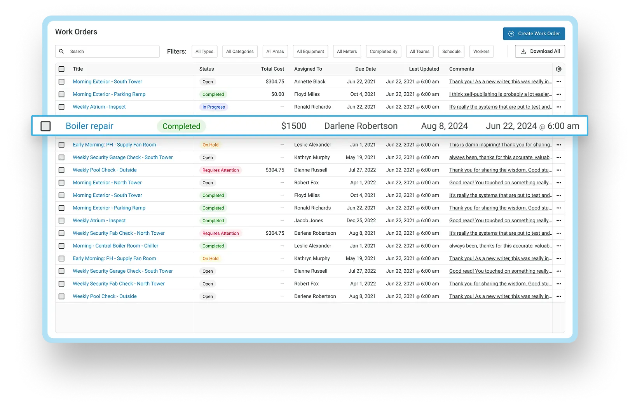Sort by Total Cost column header
This screenshot has width=635, height=405.
tap(272, 69)
